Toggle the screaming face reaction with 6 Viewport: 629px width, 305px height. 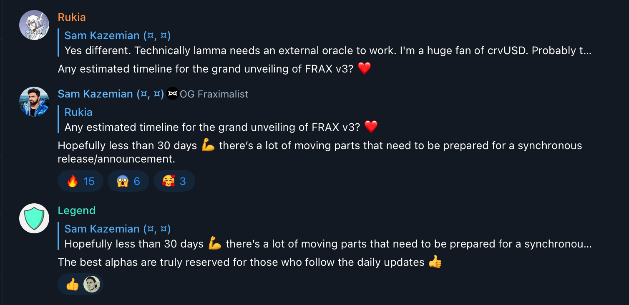(x=128, y=181)
